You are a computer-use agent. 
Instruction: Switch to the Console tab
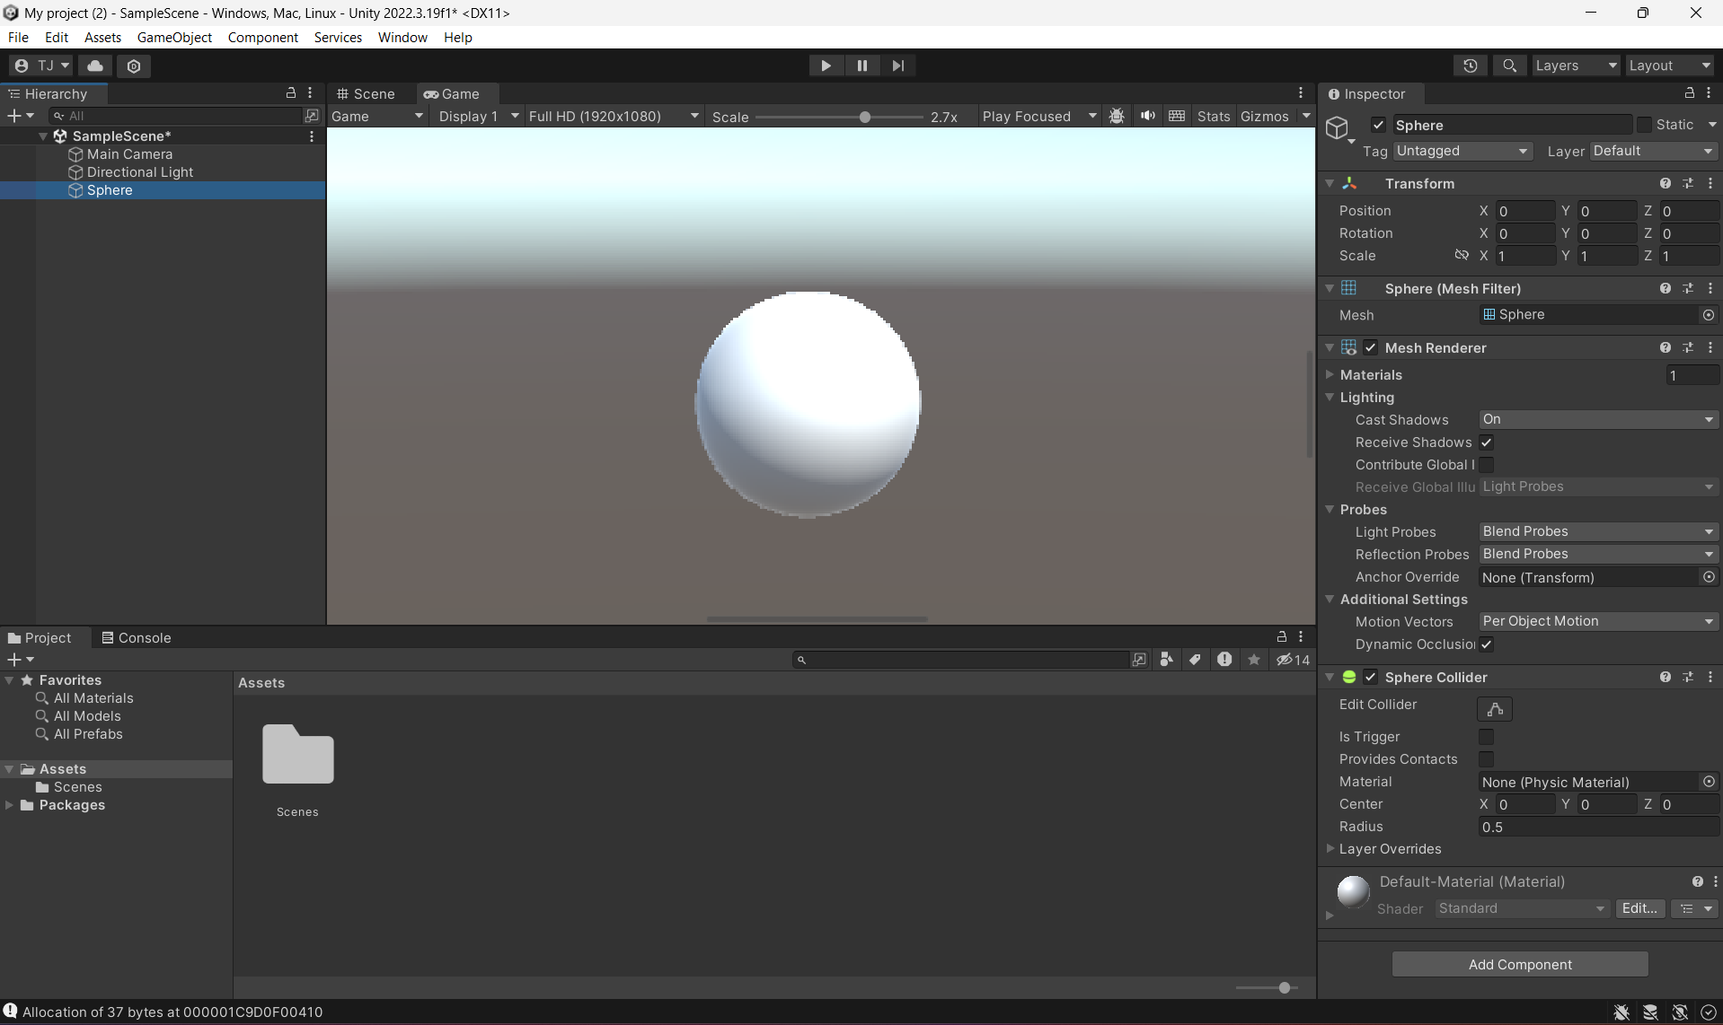tap(137, 637)
